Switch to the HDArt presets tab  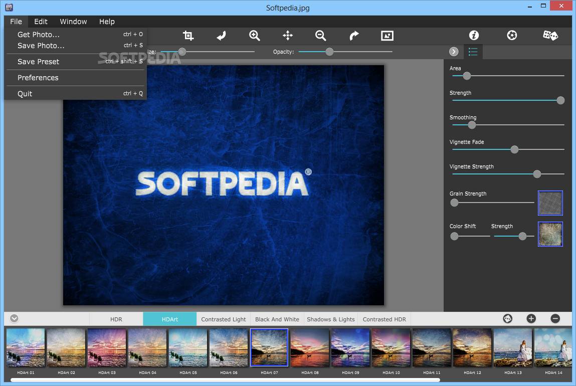(x=170, y=319)
